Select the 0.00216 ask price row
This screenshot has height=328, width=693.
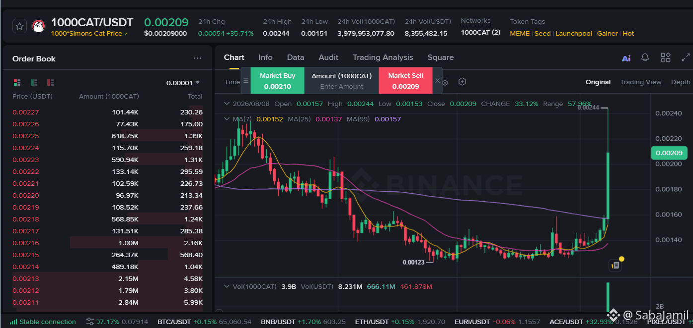coord(107,243)
